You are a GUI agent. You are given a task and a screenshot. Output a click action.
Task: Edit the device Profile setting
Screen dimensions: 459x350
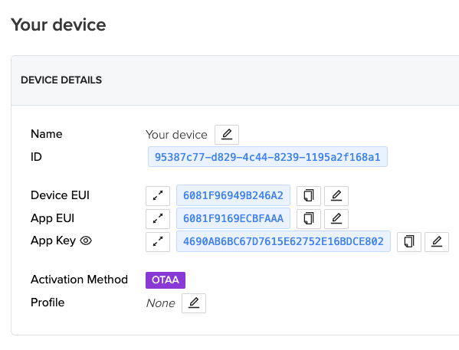(194, 303)
